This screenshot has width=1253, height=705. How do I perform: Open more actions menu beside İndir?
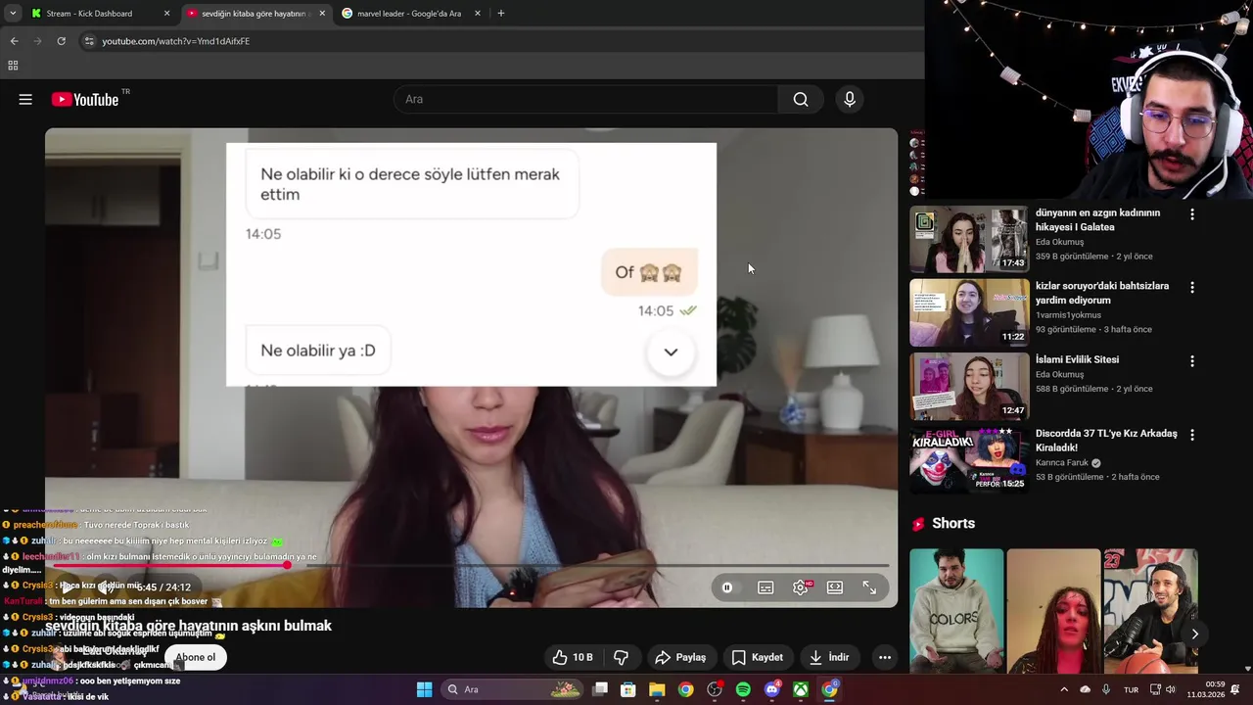coord(885,657)
